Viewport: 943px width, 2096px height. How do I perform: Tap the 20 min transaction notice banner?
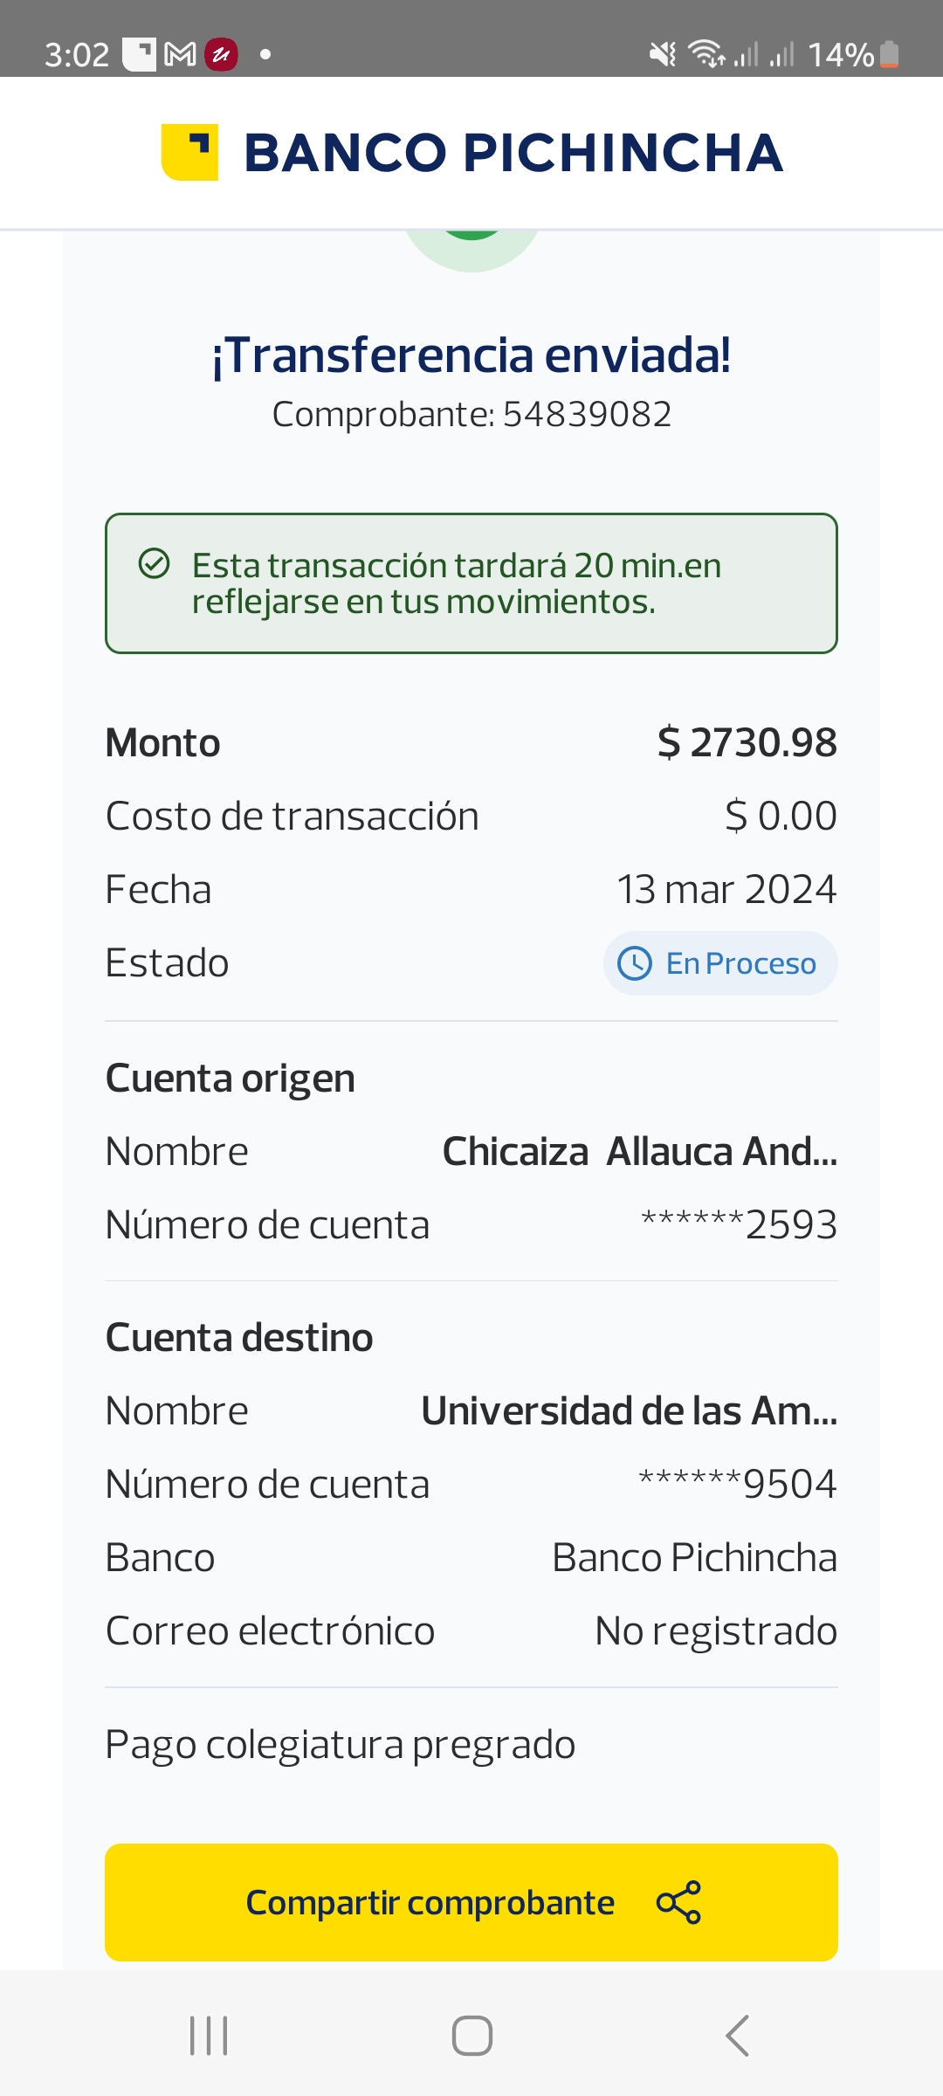pyautogui.click(x=471, y=583)
